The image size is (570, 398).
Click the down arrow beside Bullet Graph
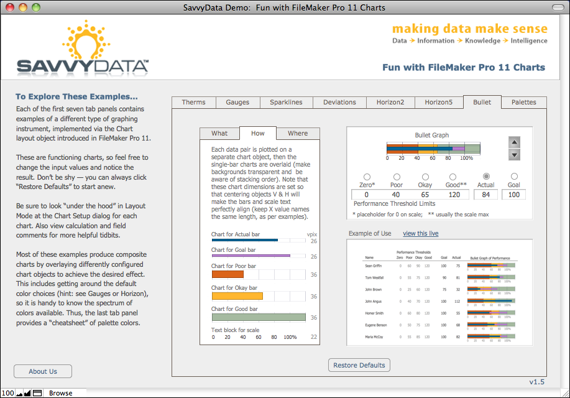click(x=514, y=155)
